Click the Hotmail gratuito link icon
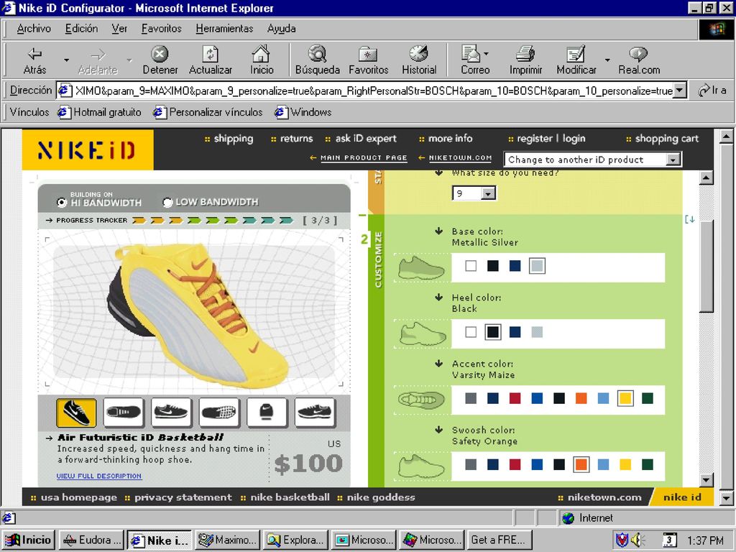 click(x=63, y=112)
